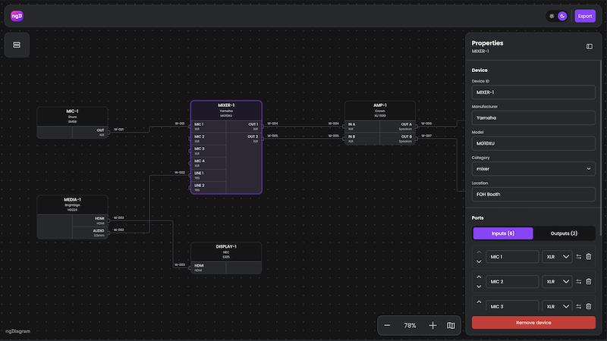Click the W-007 wire label
607x341 pixels.
pos(426,136)
